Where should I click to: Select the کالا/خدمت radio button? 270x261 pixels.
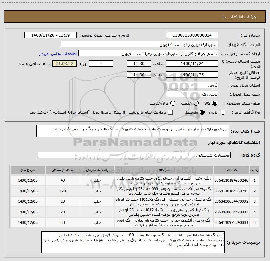173,103
